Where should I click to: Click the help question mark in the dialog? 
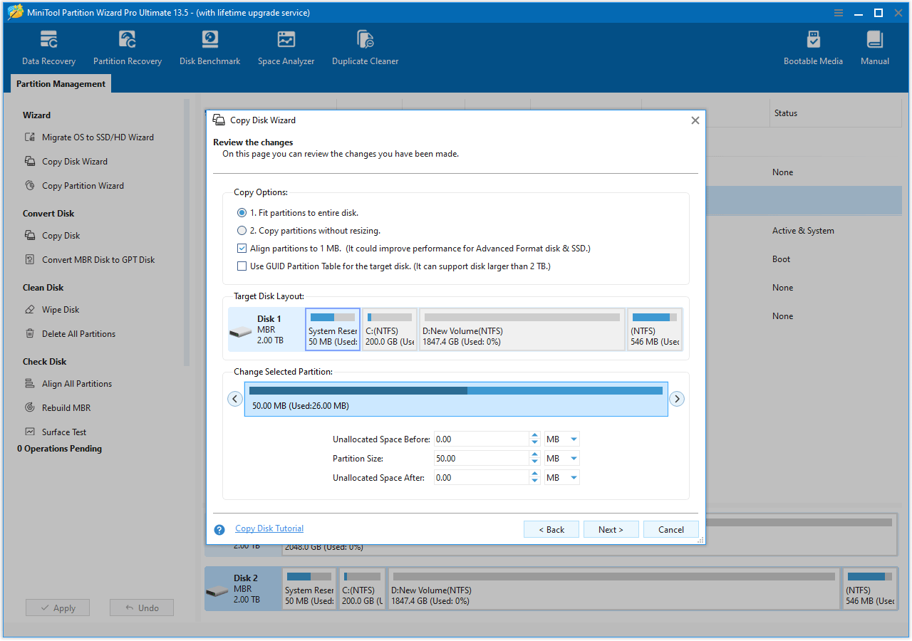[x=219, y=530]
